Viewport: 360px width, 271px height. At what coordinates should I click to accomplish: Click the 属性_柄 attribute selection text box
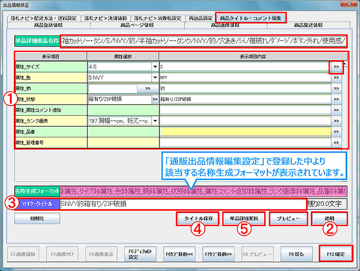(112, 88)
